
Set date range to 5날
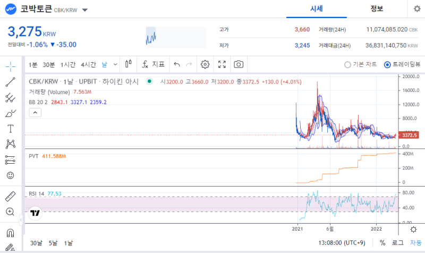point(53,243)
